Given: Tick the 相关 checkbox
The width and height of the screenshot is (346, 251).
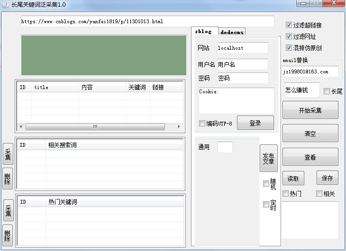Looking at the screenshot, I should click(319, 194).
